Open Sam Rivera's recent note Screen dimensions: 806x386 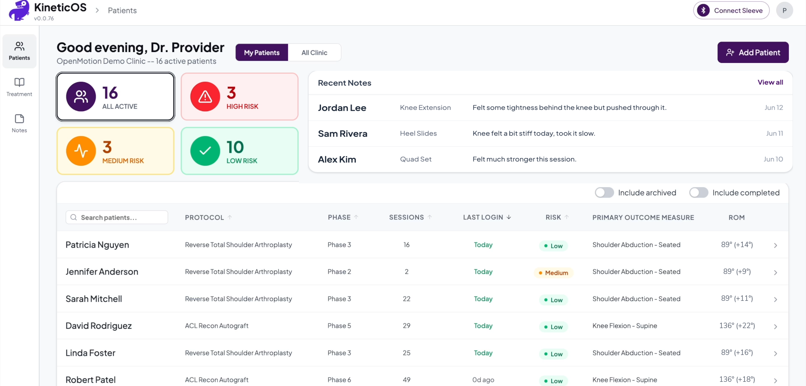point(550,133)
